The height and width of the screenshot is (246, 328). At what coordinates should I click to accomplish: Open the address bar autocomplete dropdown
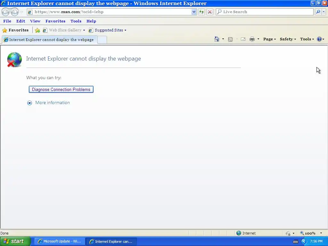pos(194,12)
